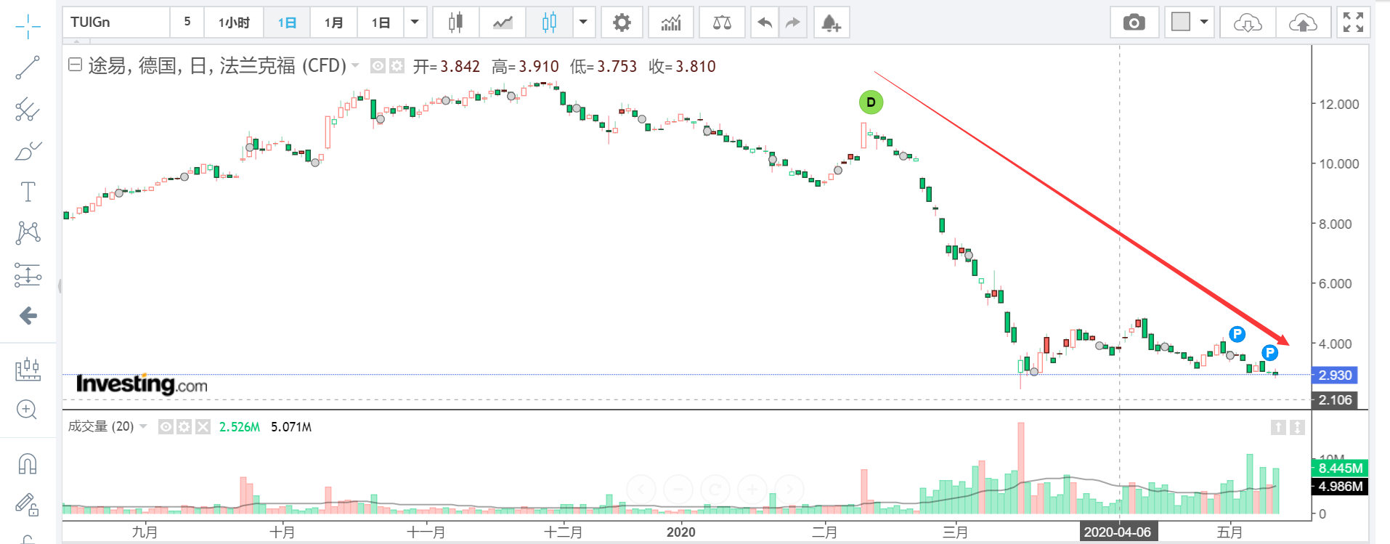Select the brush drawing tool
The height and width of the screenshot is (544, 1390).
point(28,151)
